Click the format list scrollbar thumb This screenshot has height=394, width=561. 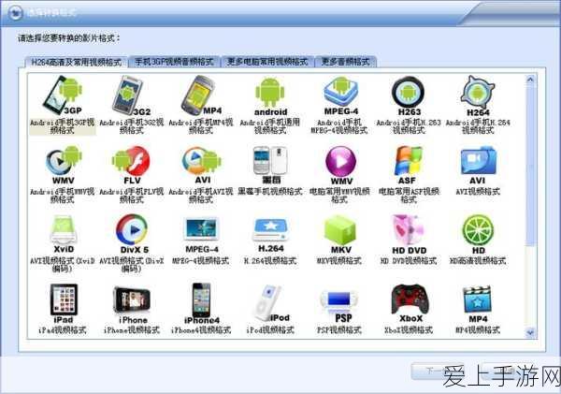click(530, 165)
